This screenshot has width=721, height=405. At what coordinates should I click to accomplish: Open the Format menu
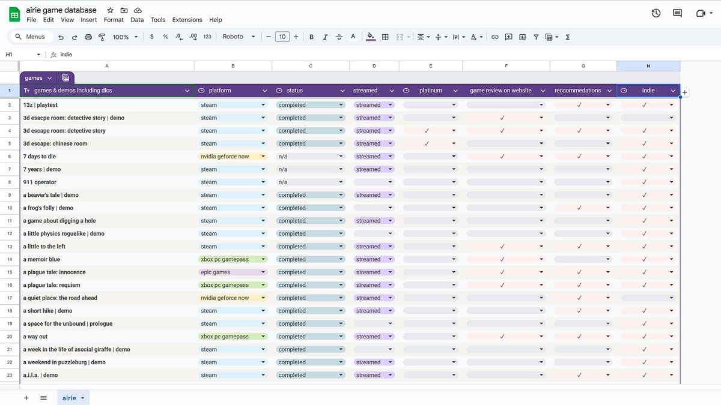[x=114, y=20]
